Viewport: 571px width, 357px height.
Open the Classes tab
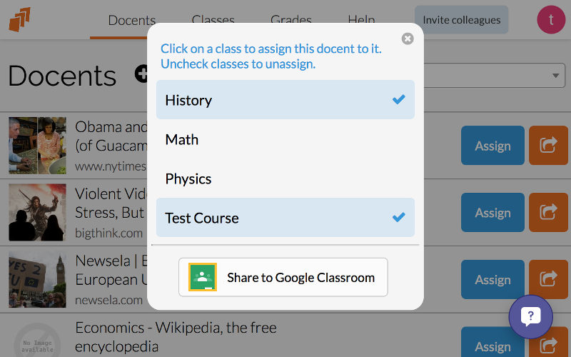click(x=213, y=20)
